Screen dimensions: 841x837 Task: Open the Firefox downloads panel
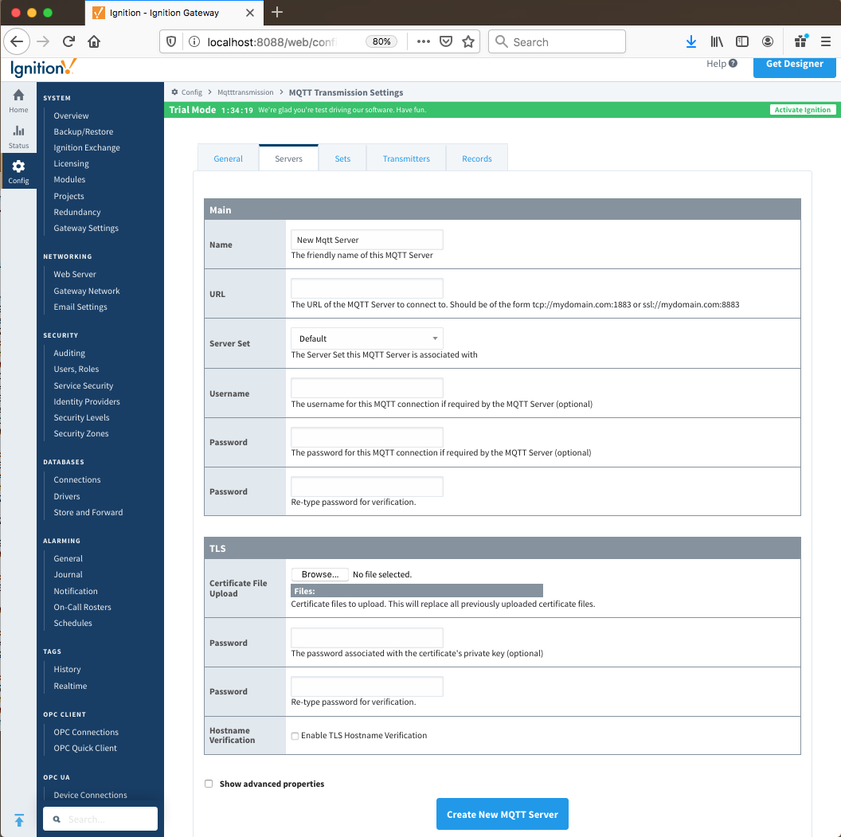(690, 41)
